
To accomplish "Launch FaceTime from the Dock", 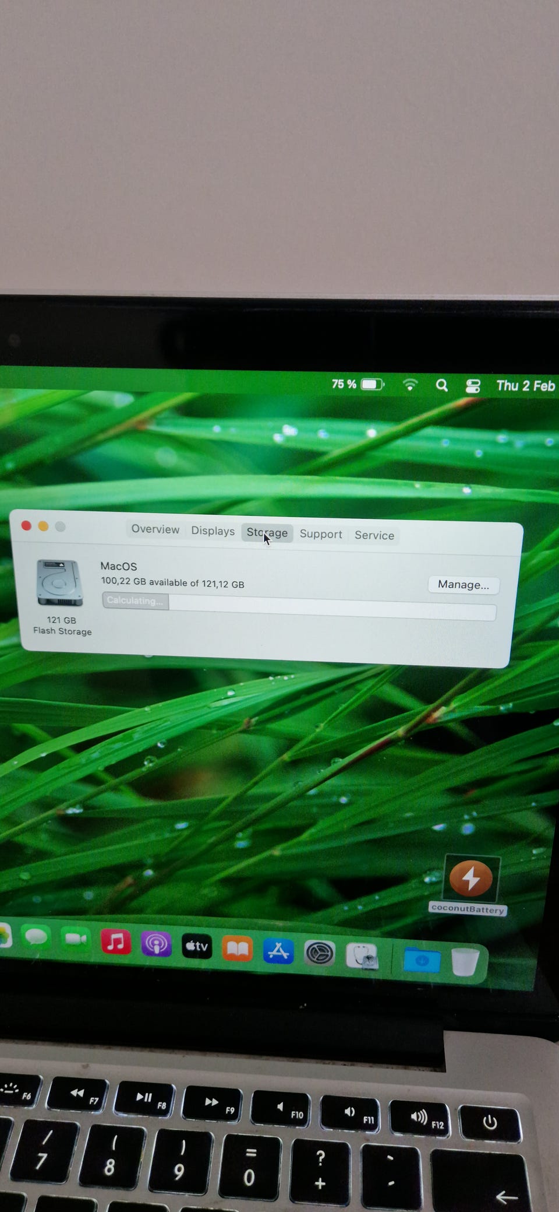I will point(76,939).
